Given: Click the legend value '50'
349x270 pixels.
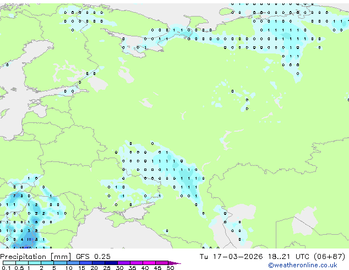Looking at the screenshot, I should [170, 268].
